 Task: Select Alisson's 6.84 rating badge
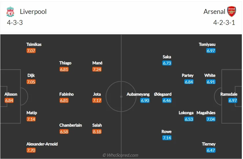9,100
